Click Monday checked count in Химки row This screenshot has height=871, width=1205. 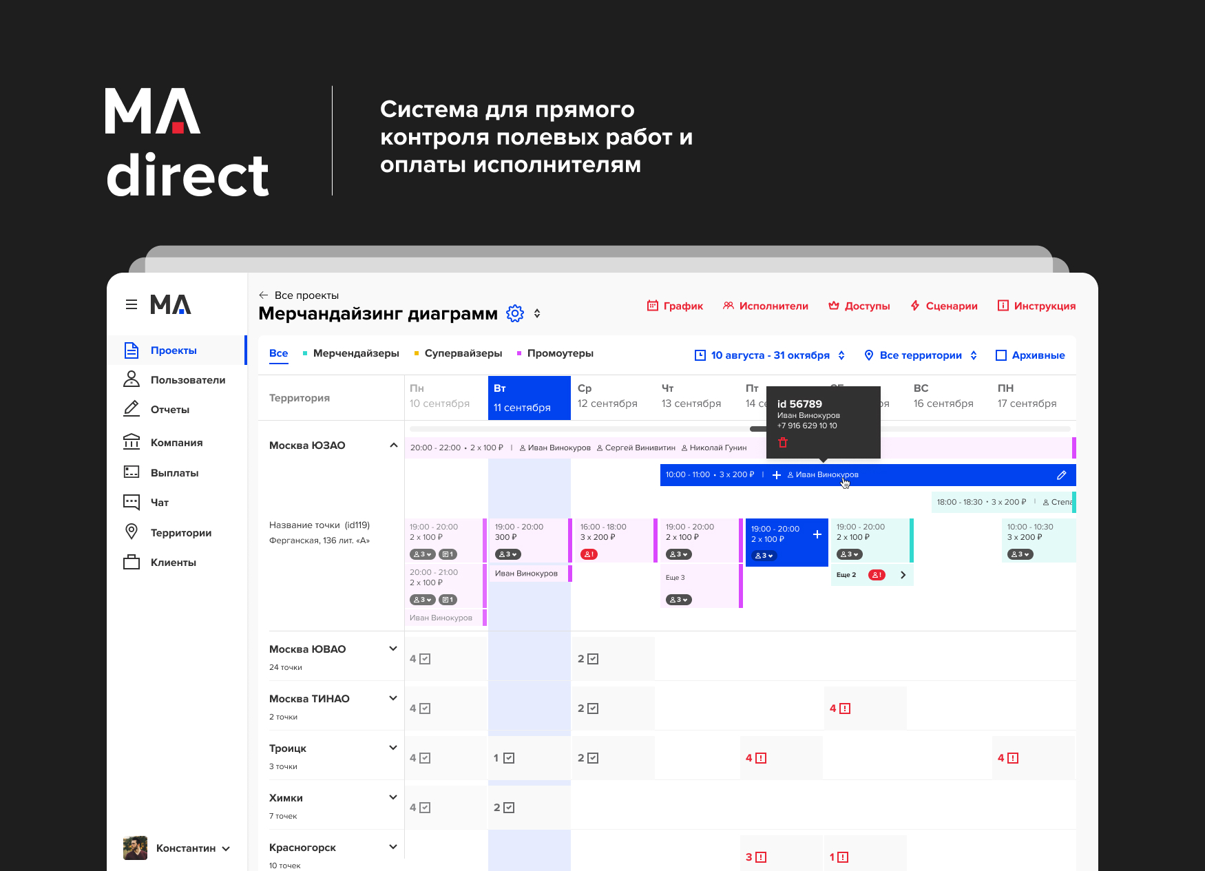[x=420, y=808]
